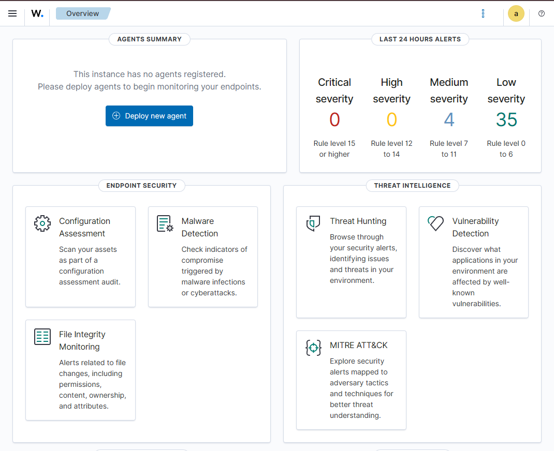Viewport: 554px width, 451px height.
Task: Switch to the Overview tab
Action: tap(83, 14)
